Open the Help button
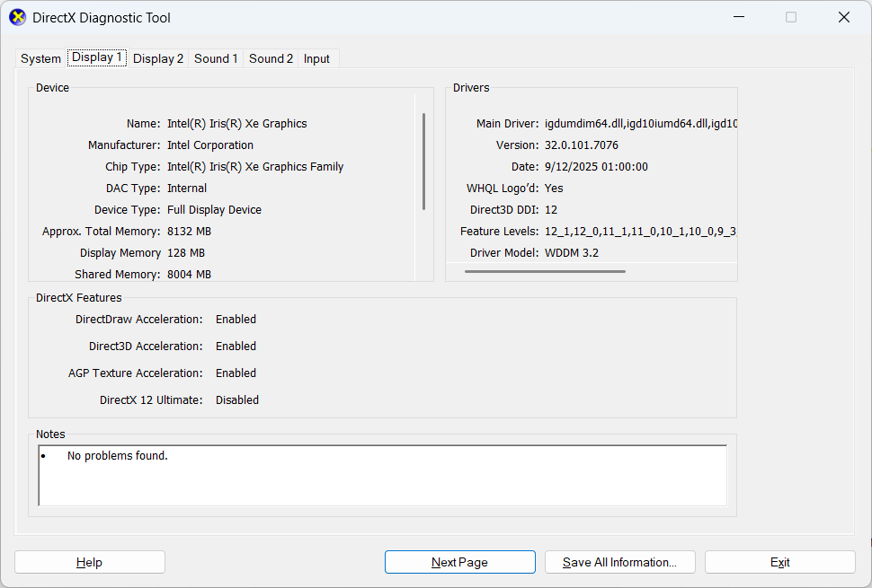 click(x=90, y=562)
